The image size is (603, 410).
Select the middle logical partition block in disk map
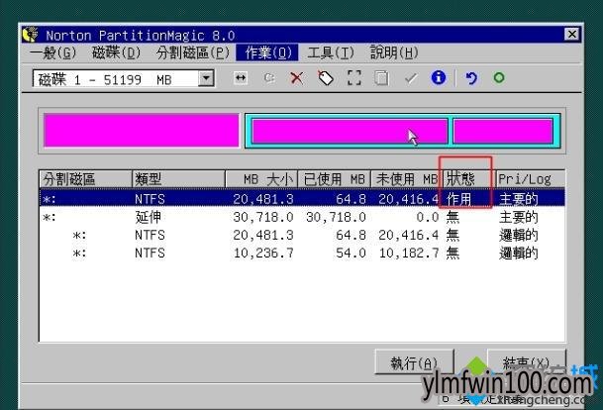pyautogui.click(x=350, y=131)
